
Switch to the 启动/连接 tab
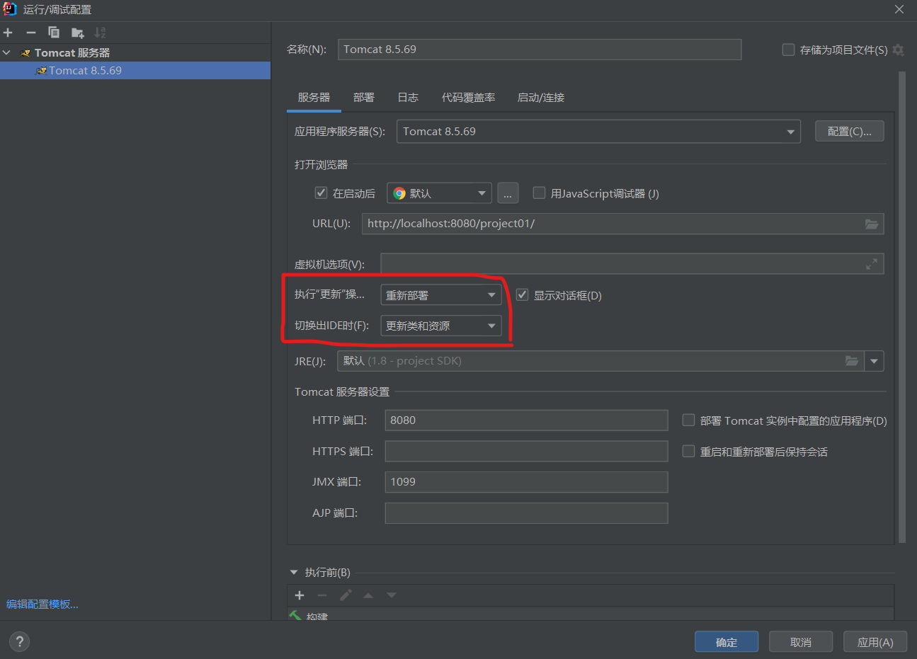pyautogui.click(x=541, y=98)
